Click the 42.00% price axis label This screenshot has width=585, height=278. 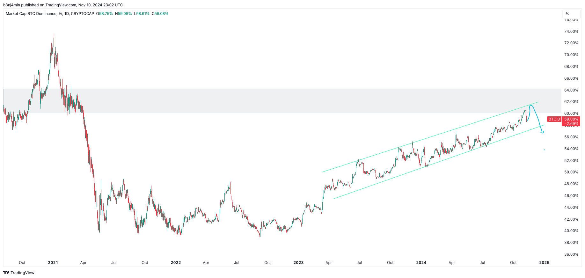pos(571,219)
